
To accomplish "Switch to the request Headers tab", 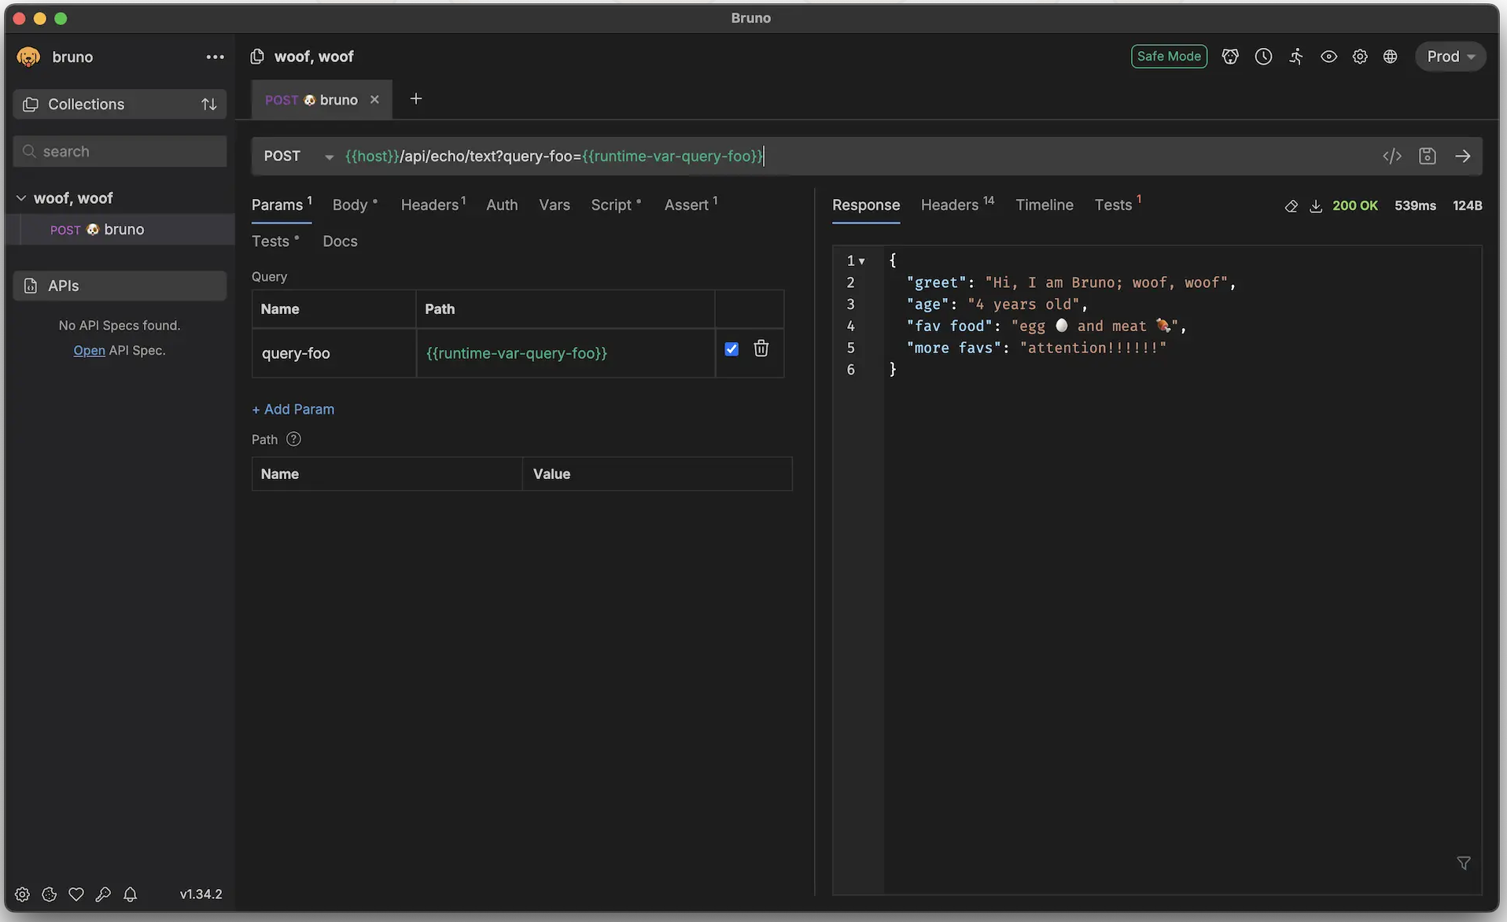I will pyautogui.click(x=433, y=205).
